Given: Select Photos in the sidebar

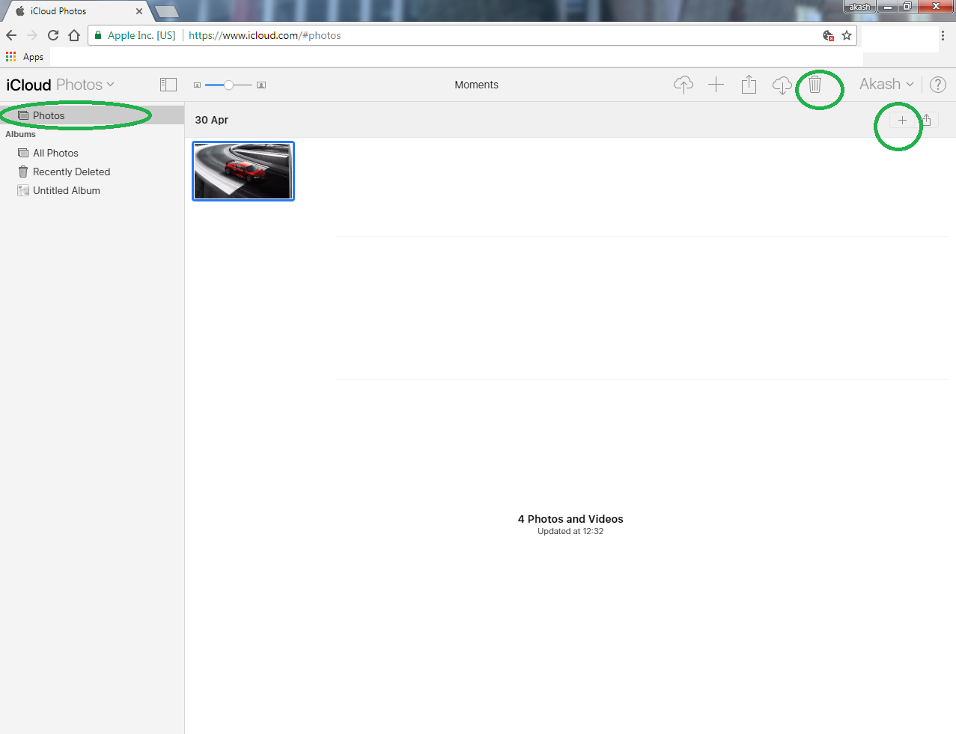Looking at the screenshot, I should point(92,115).
